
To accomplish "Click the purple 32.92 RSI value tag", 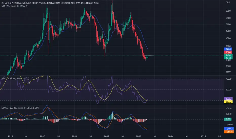I will [228, 99].
